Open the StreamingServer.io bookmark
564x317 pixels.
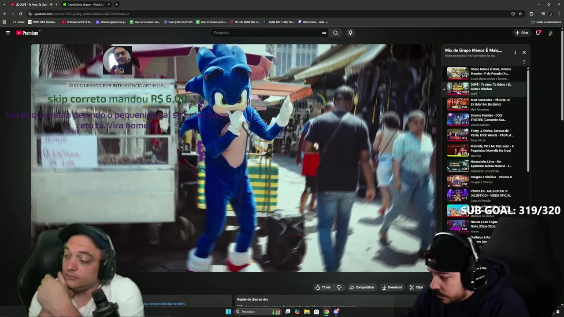pyautogui.click(x=111, y=22)
